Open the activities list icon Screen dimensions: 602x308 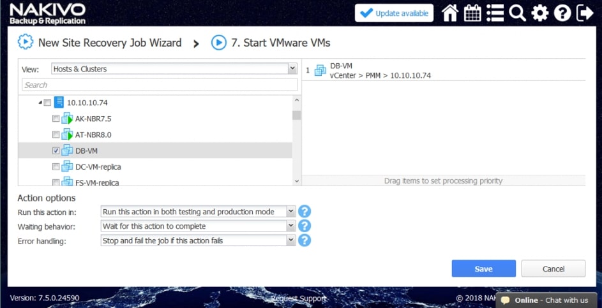click(x=495, y=13)
